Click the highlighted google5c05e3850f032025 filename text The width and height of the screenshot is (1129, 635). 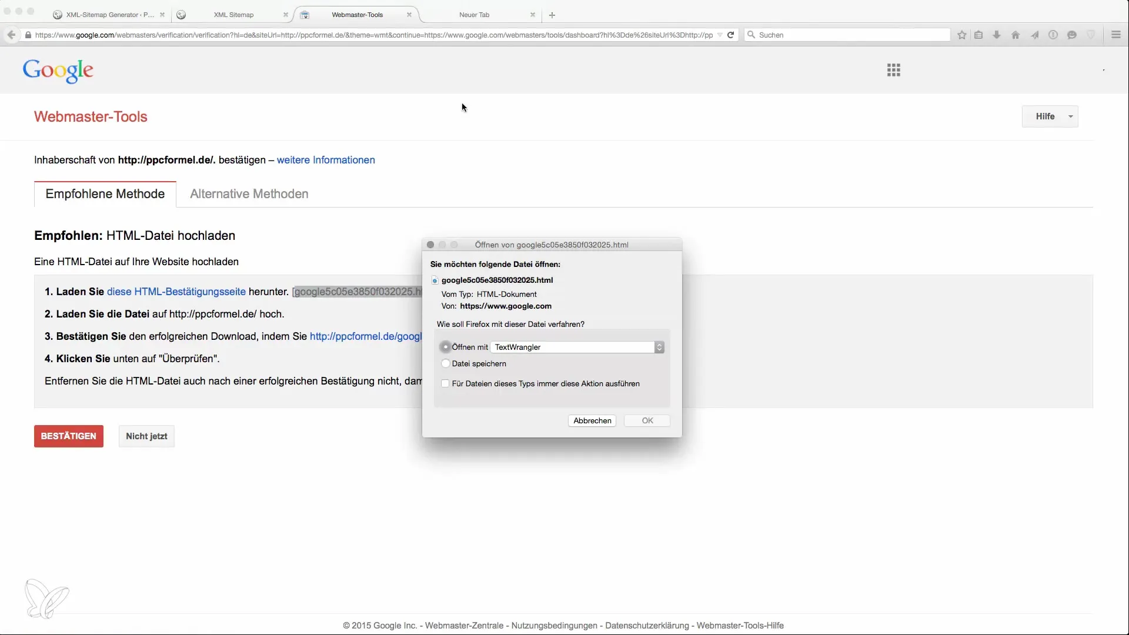click(358, 292)
